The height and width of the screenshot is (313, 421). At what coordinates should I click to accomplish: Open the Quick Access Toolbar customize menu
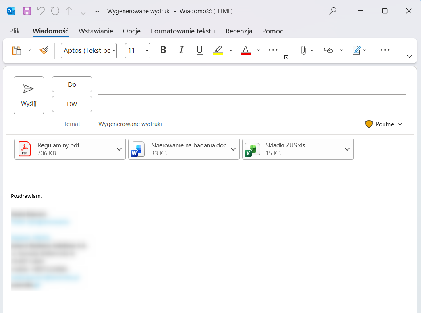pyautogui.click(x=97, y=11)
